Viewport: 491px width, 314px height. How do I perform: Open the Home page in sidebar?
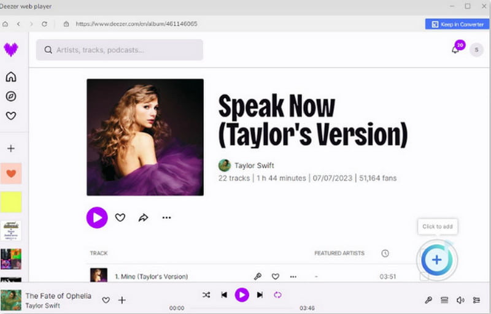pos(11,77)
